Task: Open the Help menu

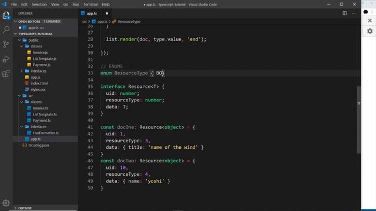Action: (x=106, y=4)
